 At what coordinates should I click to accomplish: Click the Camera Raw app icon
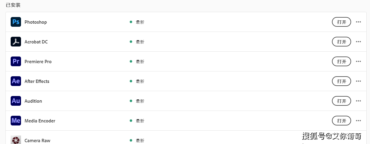[x=16, y=140]
